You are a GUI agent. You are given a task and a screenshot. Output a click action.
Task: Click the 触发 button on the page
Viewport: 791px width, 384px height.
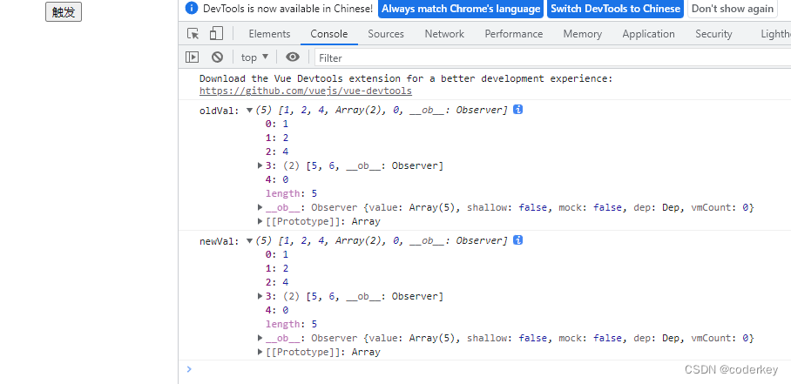64,11
